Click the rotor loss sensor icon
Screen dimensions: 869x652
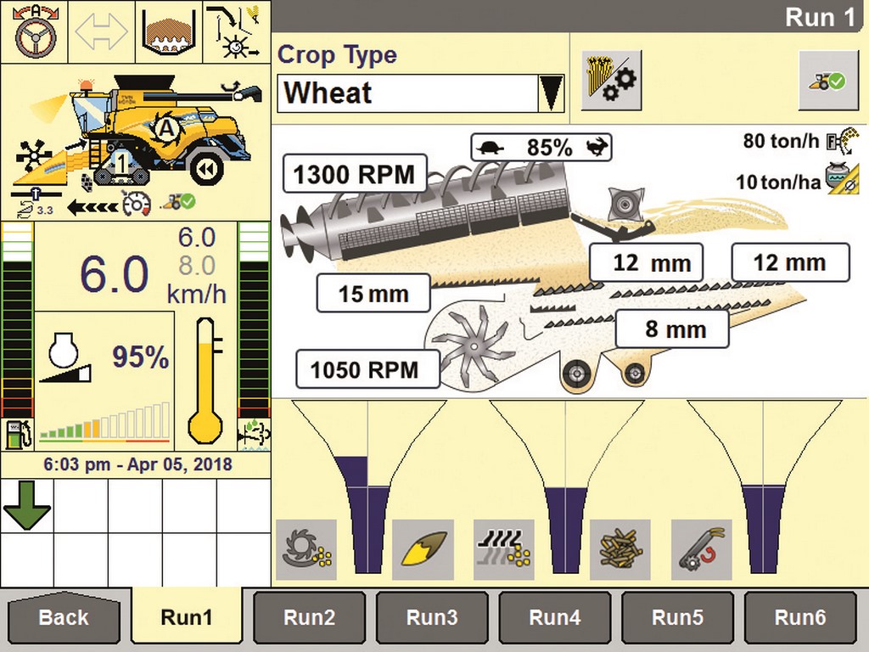306,550
